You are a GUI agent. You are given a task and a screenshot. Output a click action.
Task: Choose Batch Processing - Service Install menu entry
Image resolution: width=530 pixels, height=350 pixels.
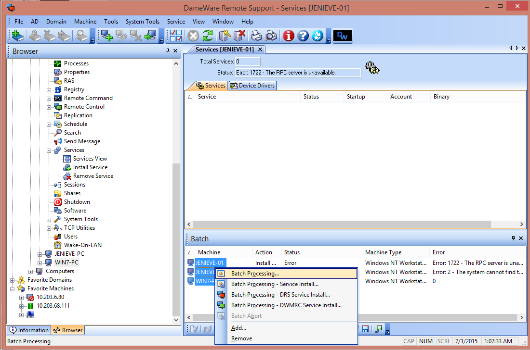pos(275,284)
